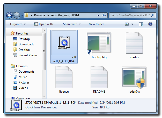
Task: Click date modified value 9/24/2011 5:08 PM
Action: point(112,103)
